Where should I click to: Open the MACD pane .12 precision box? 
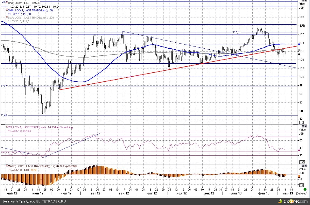click(x=302, y=185)
